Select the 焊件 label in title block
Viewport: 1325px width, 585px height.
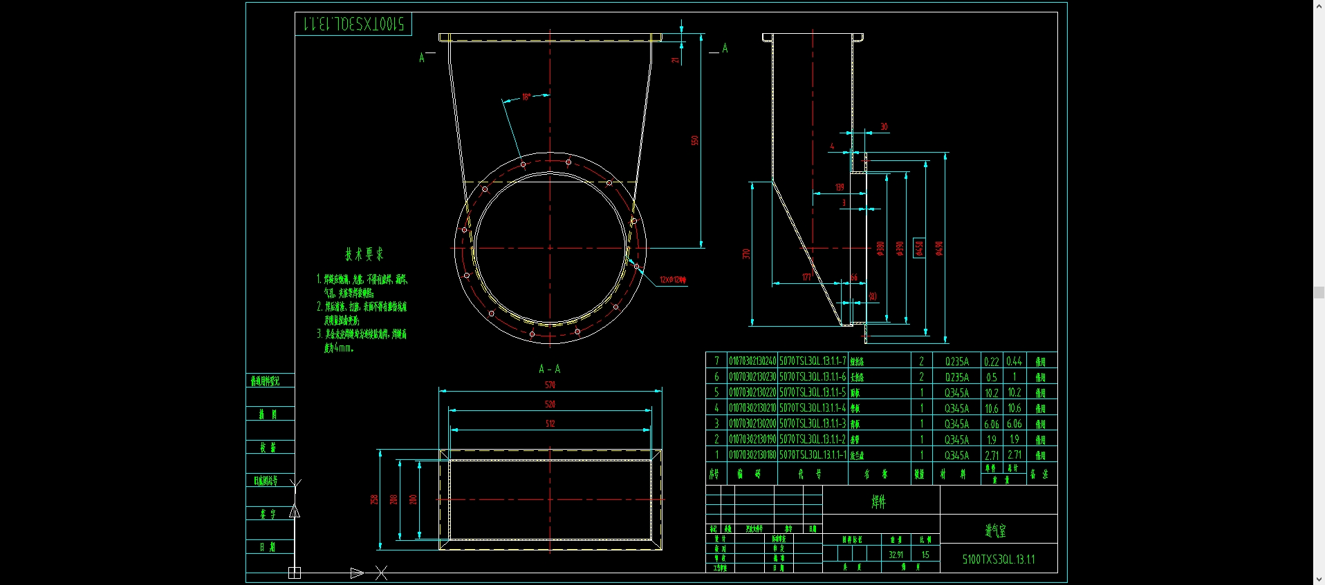click(x=878, y=502)
